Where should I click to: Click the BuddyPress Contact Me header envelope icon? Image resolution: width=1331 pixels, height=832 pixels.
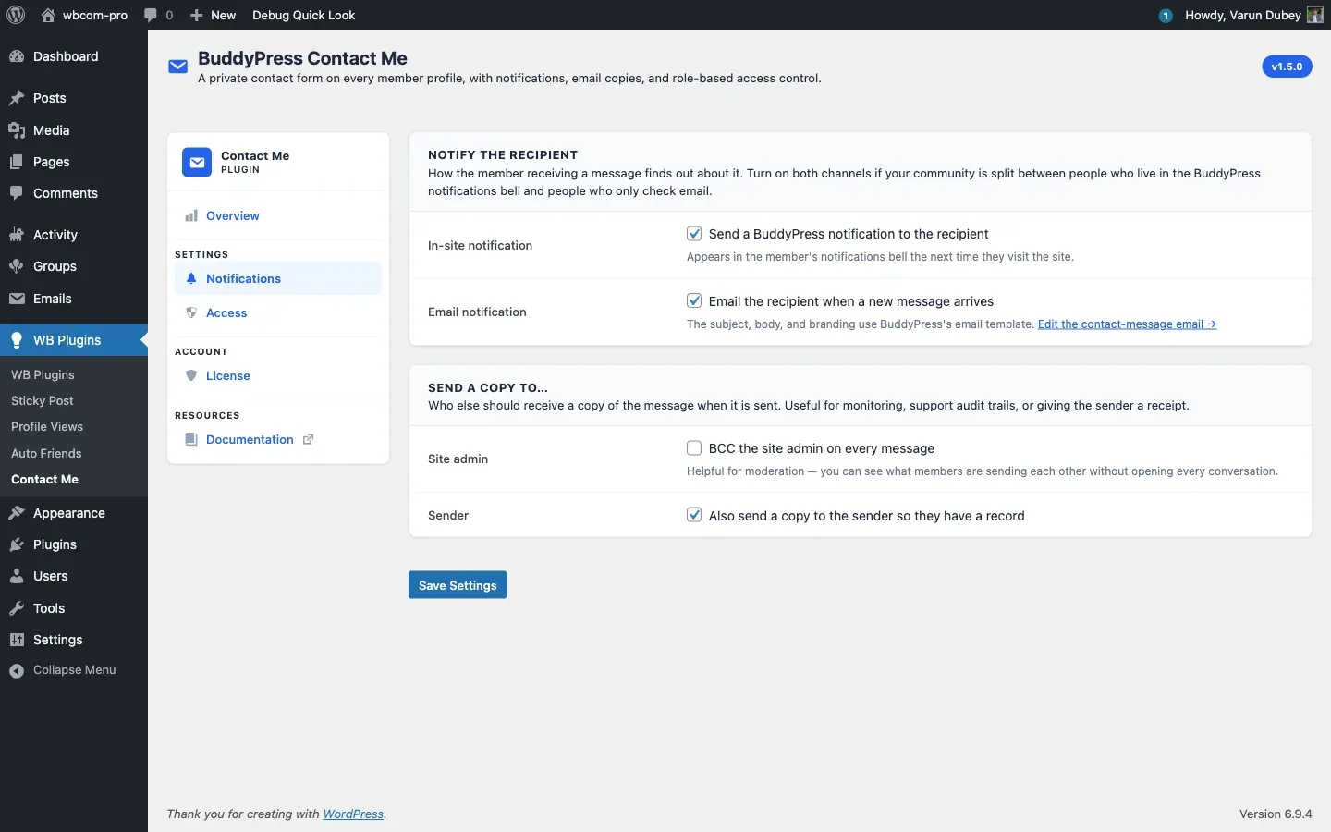178,67
